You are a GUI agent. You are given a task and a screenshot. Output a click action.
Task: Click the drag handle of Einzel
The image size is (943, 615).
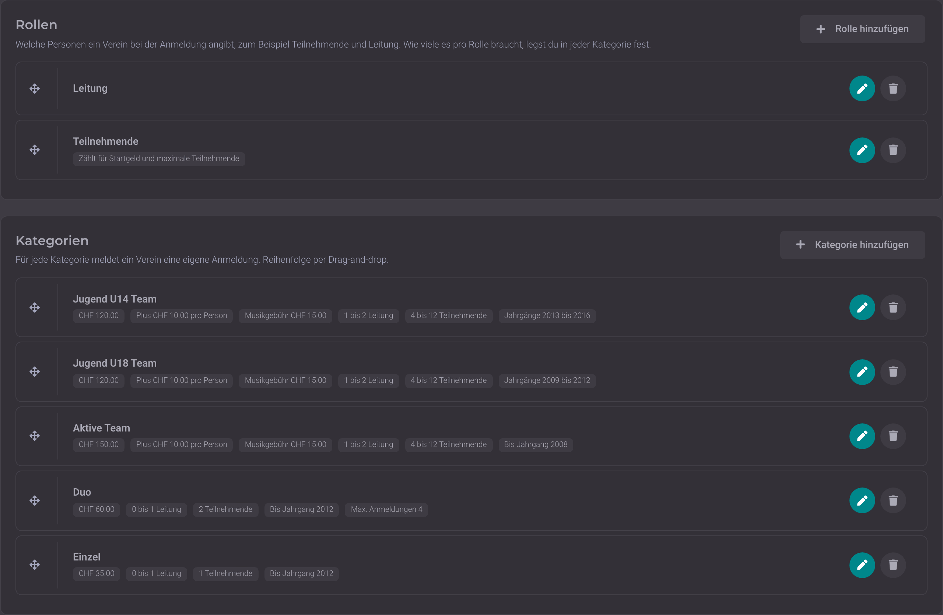tap(35, 565)
